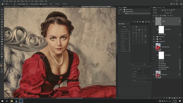Screen dimensions: 183x103
Task: Lock all attributes of layer icon
Action: [165, 15]
